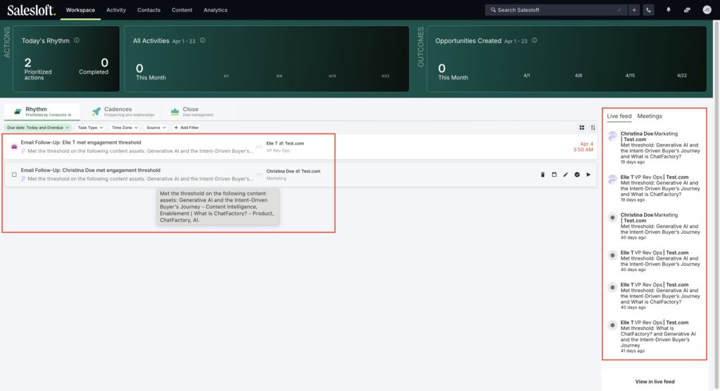This screenshot has width=720, height=391.
Task: Click the grid view icon above task list
Action: [581, 128]
